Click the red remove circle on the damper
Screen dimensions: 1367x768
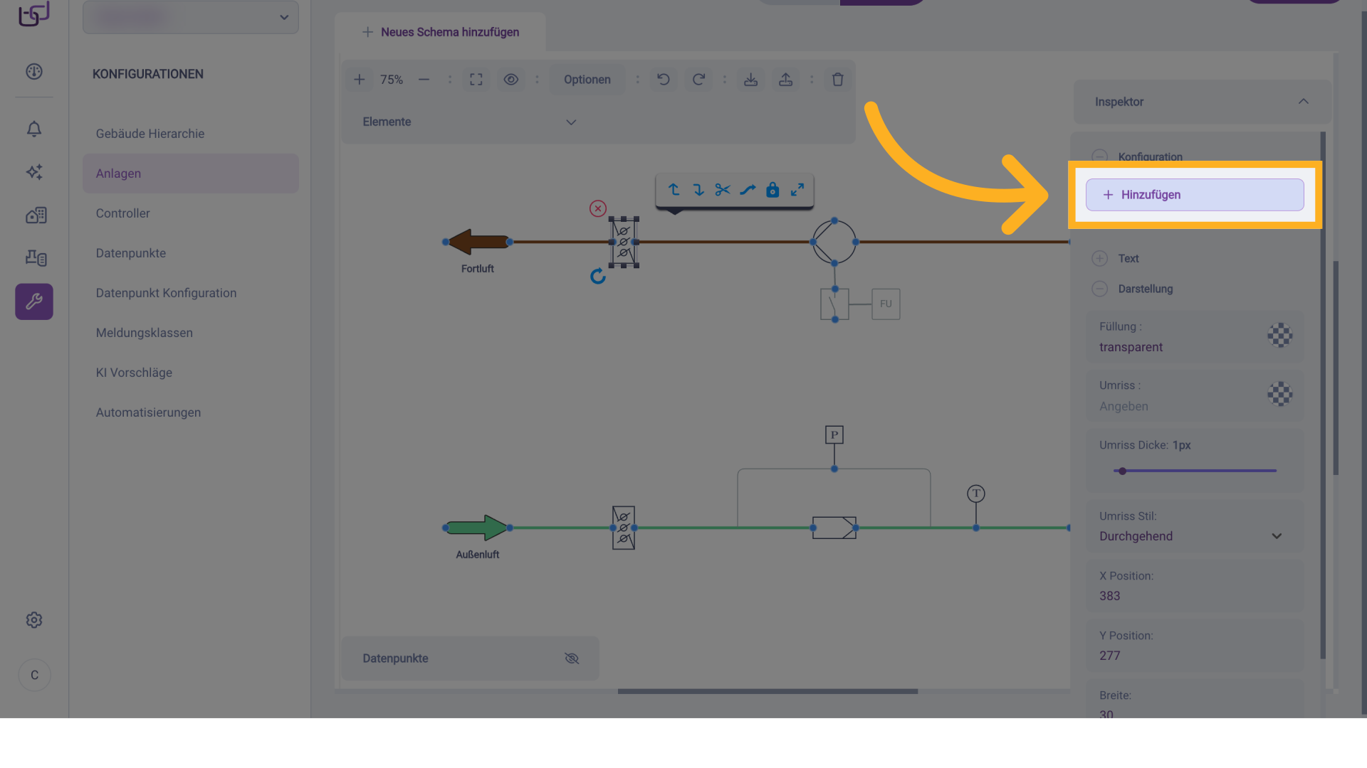598,208
